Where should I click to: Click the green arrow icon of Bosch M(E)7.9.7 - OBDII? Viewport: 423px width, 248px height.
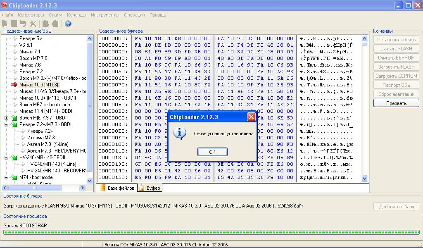pos(14,118)
